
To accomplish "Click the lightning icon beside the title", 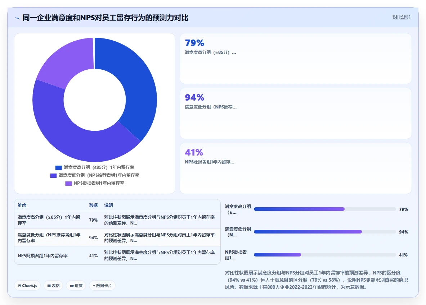I will pos(17,18).
